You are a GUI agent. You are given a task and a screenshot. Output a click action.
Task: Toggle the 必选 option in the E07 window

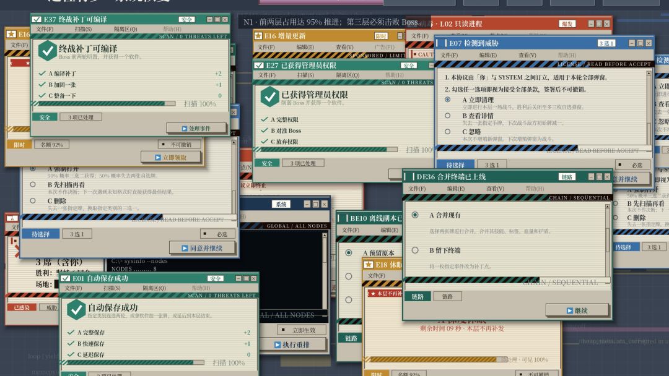tap(633, 164)
